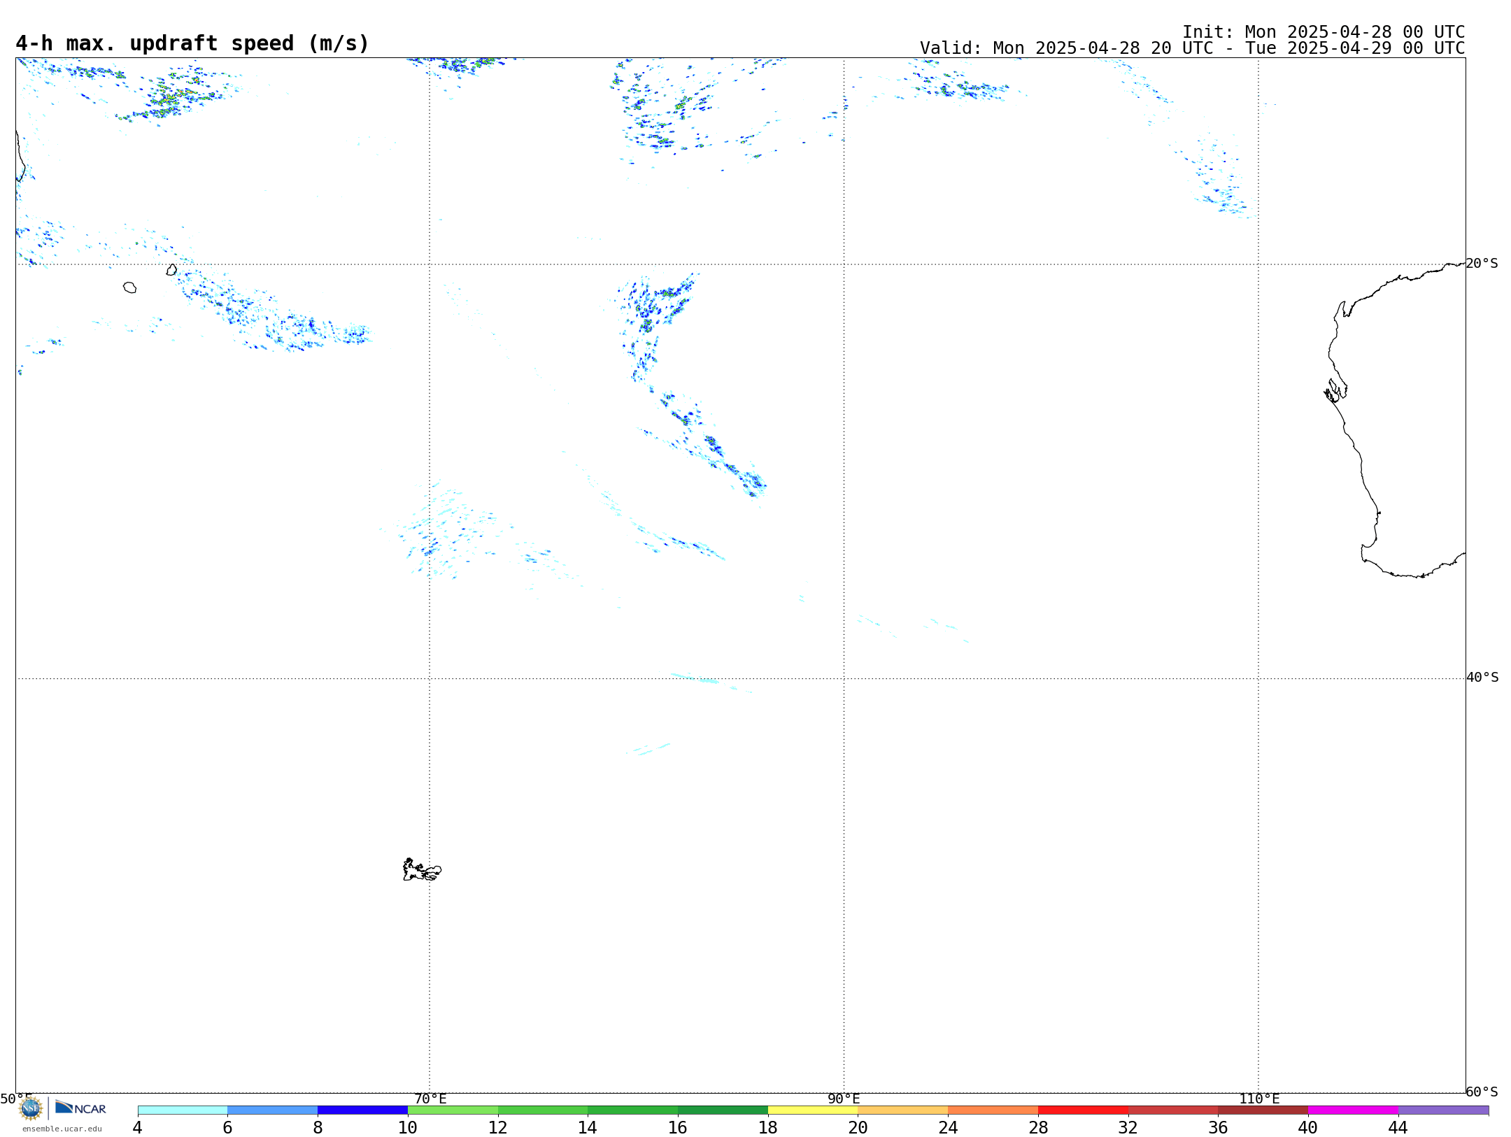The image size is (1511, 1137).
Task: Click the colorbar tick label '6'
Action: (x=227, y=1128)
